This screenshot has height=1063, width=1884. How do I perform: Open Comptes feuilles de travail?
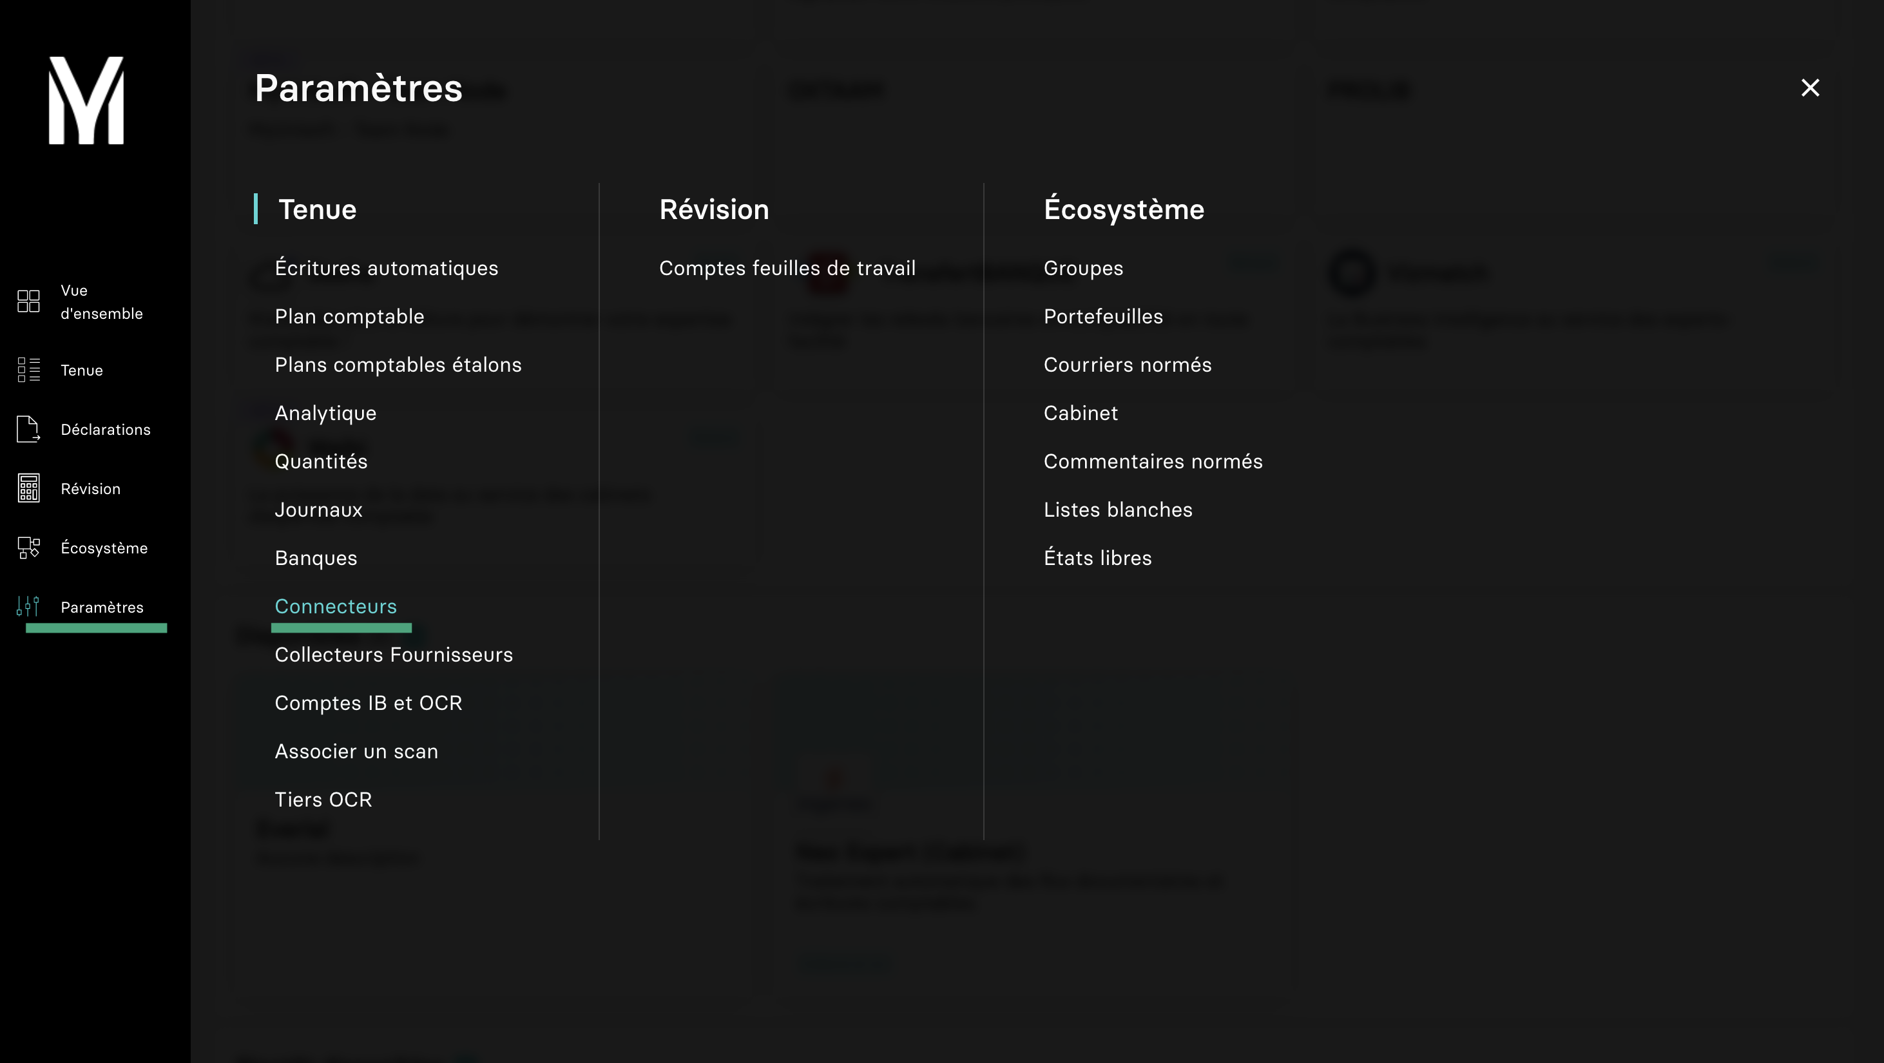click(787, 268)
